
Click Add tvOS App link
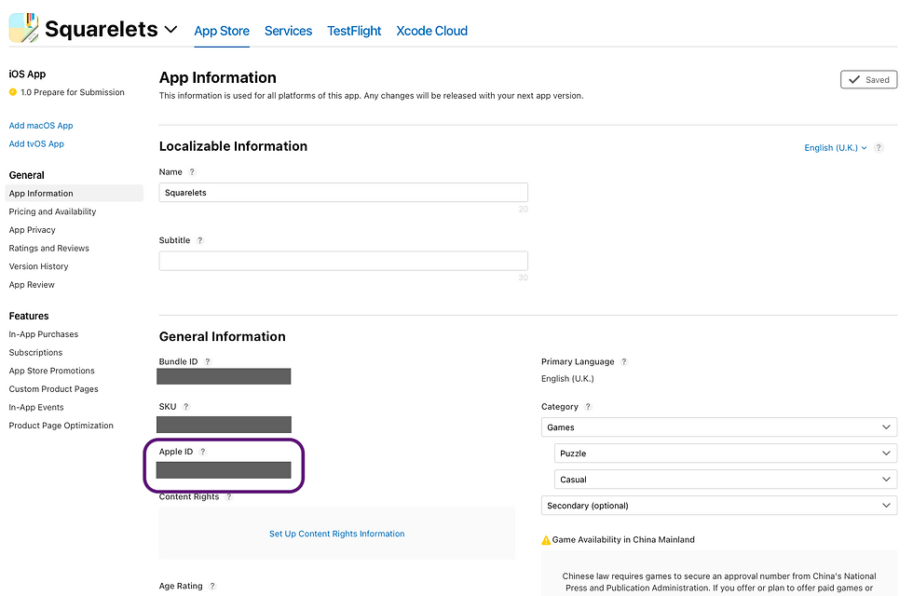36,143
